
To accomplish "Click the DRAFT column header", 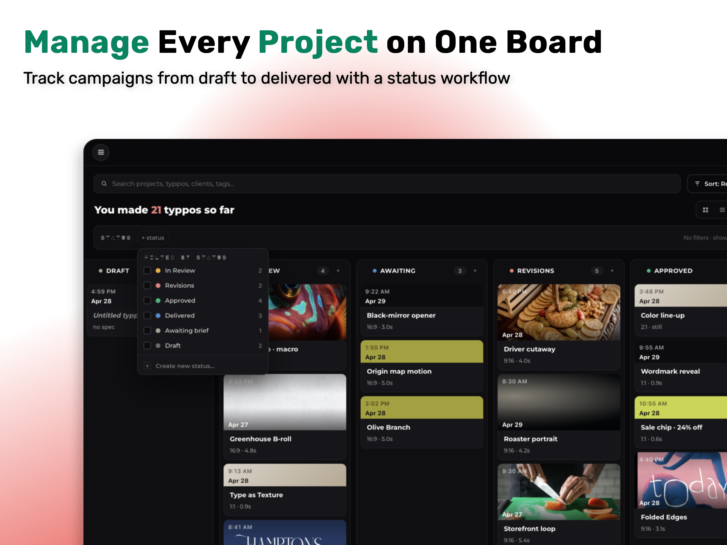I will click(x=117, y=271).
